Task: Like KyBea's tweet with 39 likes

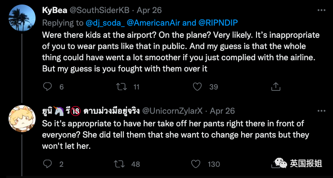Action: pos(197,87)
